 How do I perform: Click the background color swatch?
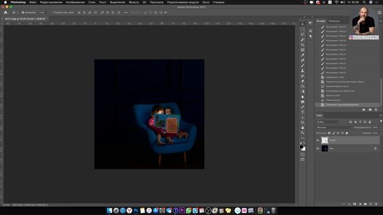coord(303,149)
